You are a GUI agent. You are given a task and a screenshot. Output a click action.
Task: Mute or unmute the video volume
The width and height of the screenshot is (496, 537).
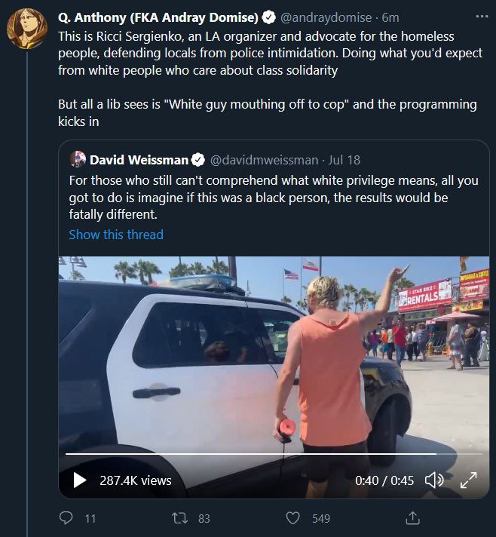tap(433, 480)
